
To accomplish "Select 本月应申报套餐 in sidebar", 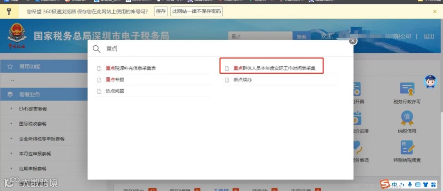I will click(x=35, y=154).
